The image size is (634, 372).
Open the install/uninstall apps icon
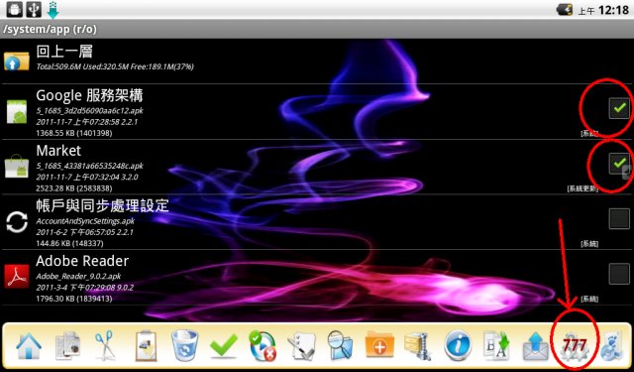click(263, 346)
